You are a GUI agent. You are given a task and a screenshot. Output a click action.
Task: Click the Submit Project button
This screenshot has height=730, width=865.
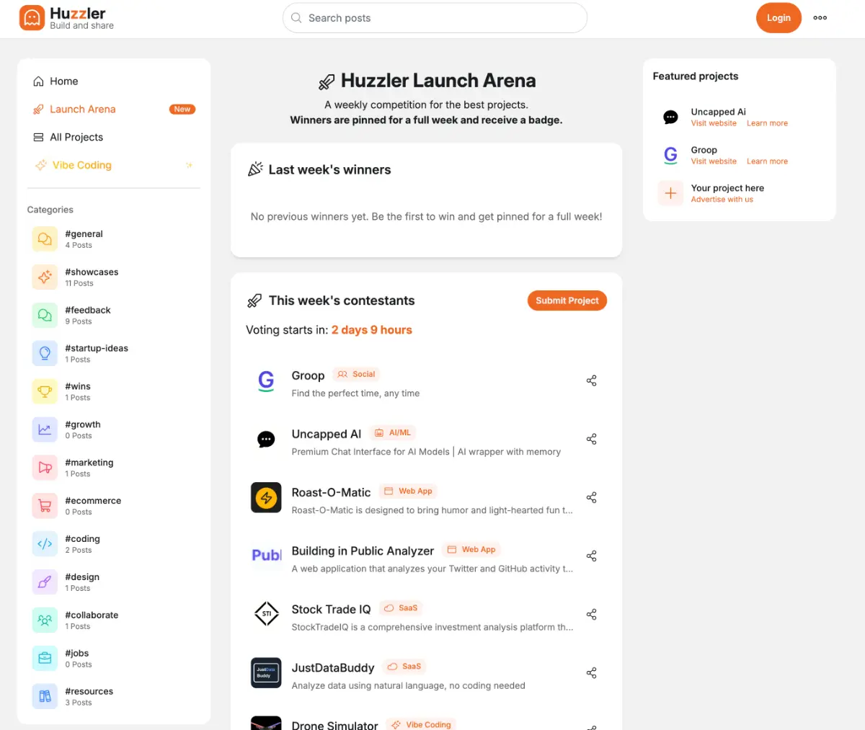pos(567,301)
